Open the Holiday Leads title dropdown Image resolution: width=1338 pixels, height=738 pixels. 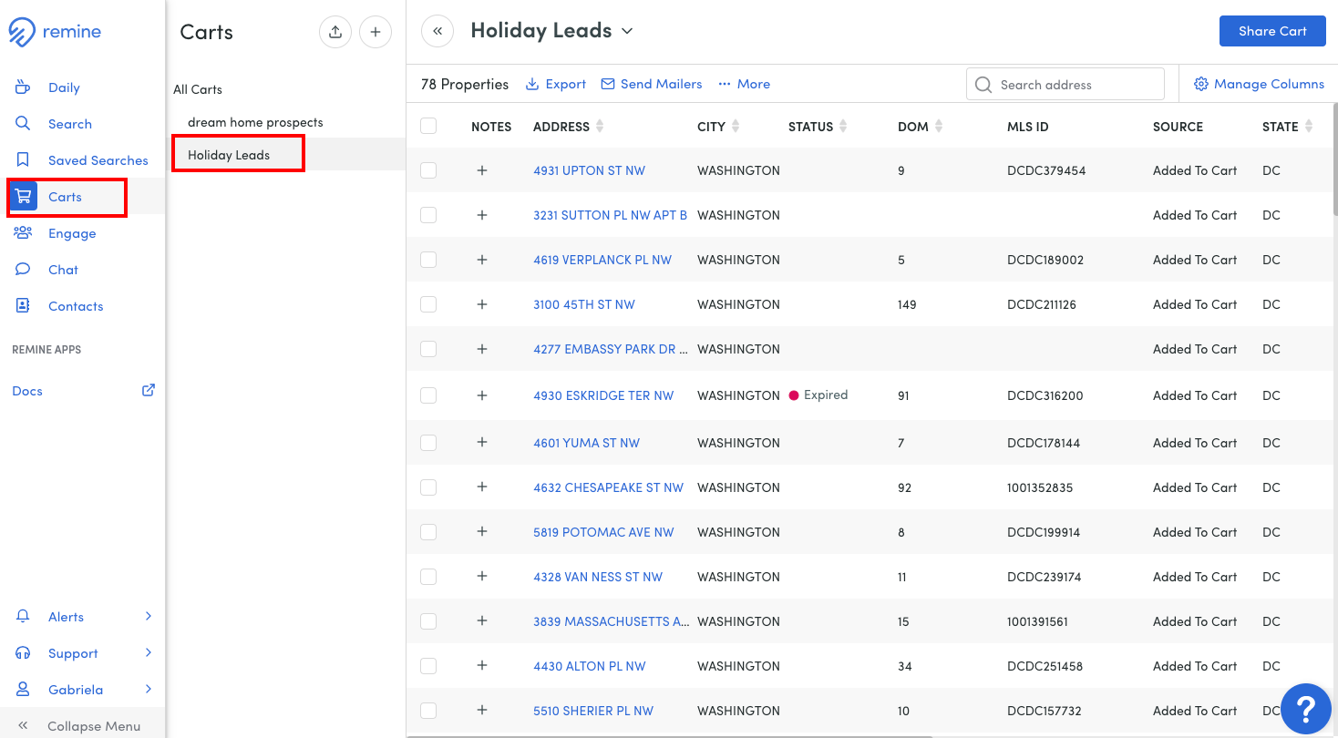click(x=627, y=31)
